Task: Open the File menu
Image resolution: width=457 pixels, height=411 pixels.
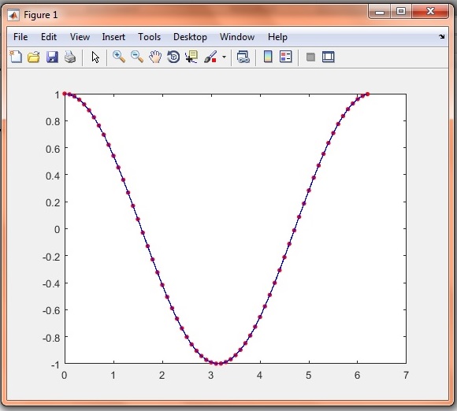Action: (x=20, y=37)
